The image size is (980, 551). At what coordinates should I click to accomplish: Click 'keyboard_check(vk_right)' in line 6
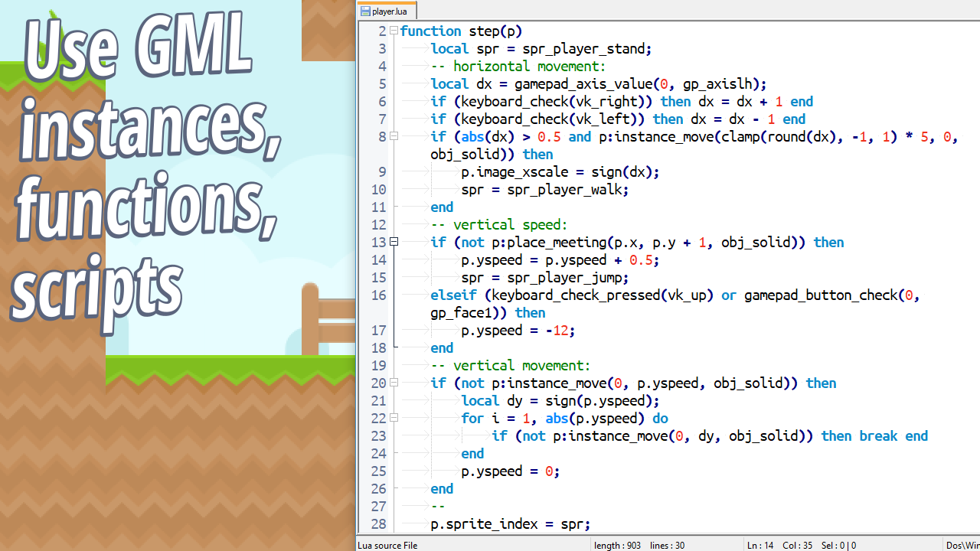pos(557,102)
